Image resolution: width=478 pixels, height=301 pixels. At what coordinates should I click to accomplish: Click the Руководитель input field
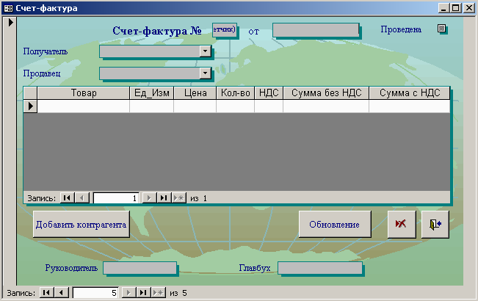coord(140,268)
